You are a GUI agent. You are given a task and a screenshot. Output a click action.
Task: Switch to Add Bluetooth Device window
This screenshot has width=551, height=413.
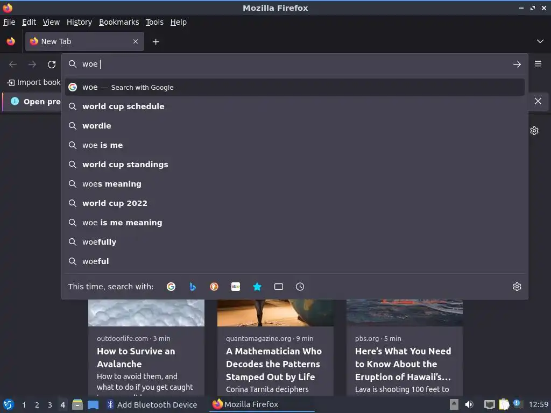151,404
